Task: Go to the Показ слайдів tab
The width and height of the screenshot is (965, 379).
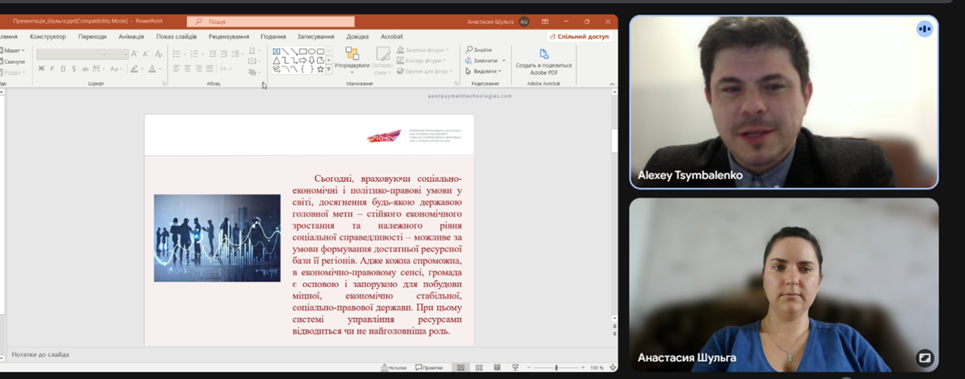Action: coord(177,36)
